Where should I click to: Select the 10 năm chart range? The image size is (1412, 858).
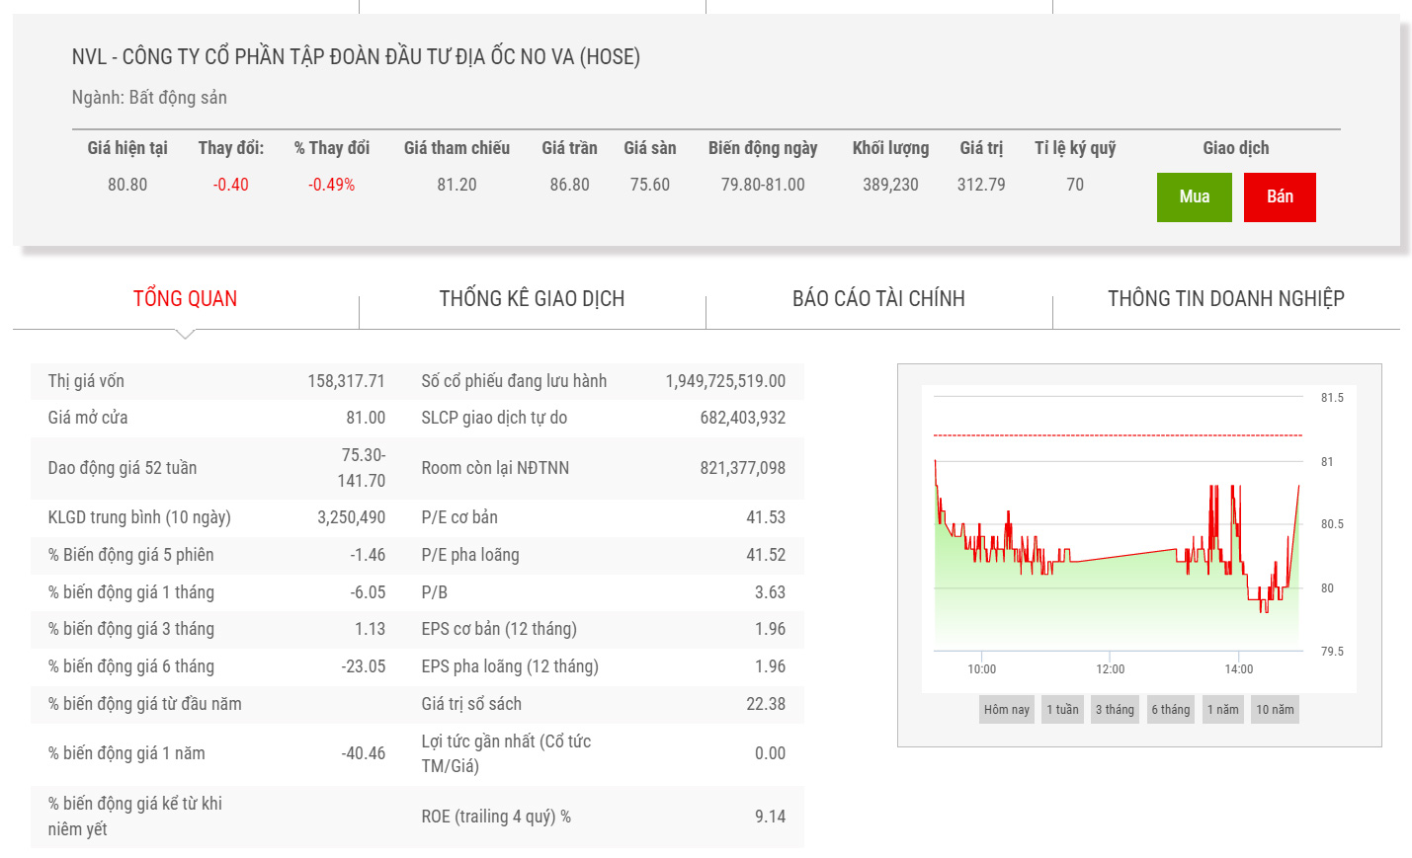tap(1275, 709)
